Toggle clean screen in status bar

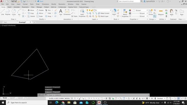tap(182, 98)
